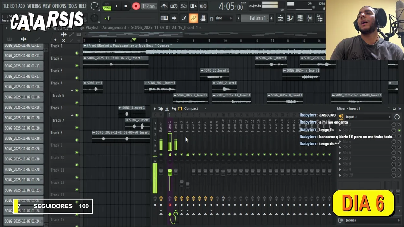Image resolution: width=404 pixels, height=227 pixels.
Task: Toggle PAT/SONG mode switch
Action: pyautogui.click(x=107, y=6)
